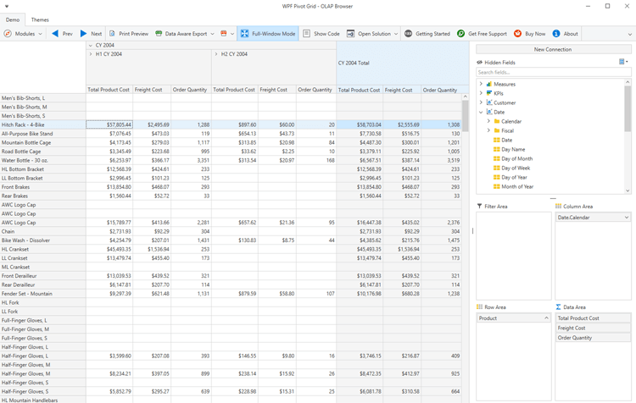The height and width of the screenshot is (403, 636).
Task: Click Get Free Support
Action: pos(482,34)
